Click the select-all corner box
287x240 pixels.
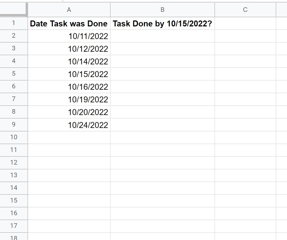(x=14, y=10)
